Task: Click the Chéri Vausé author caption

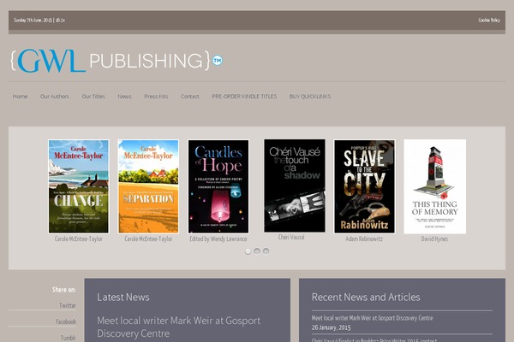Action: coord(291,237)
